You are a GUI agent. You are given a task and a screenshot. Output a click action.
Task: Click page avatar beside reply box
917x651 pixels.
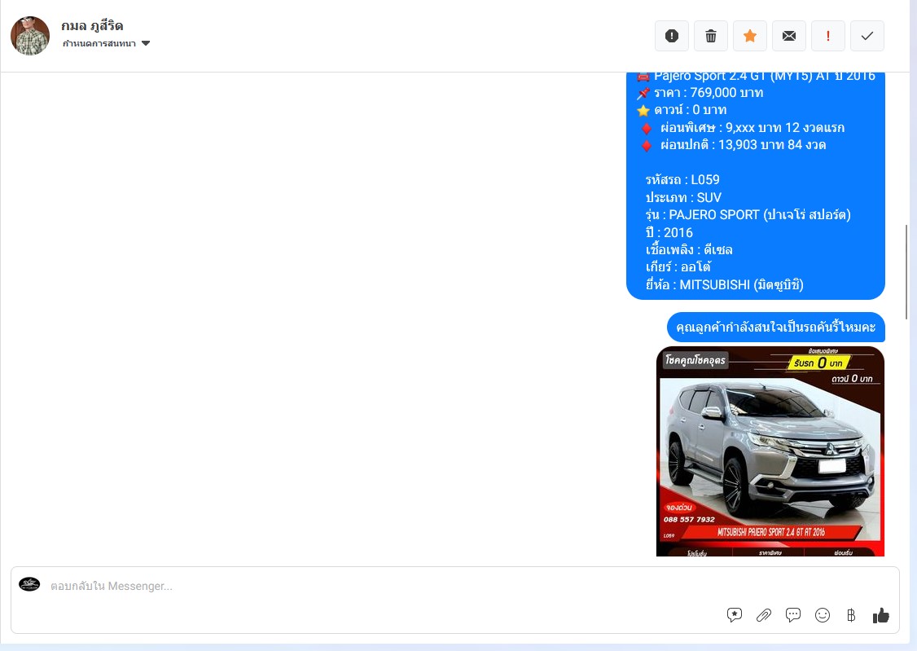tap(29, 583)
